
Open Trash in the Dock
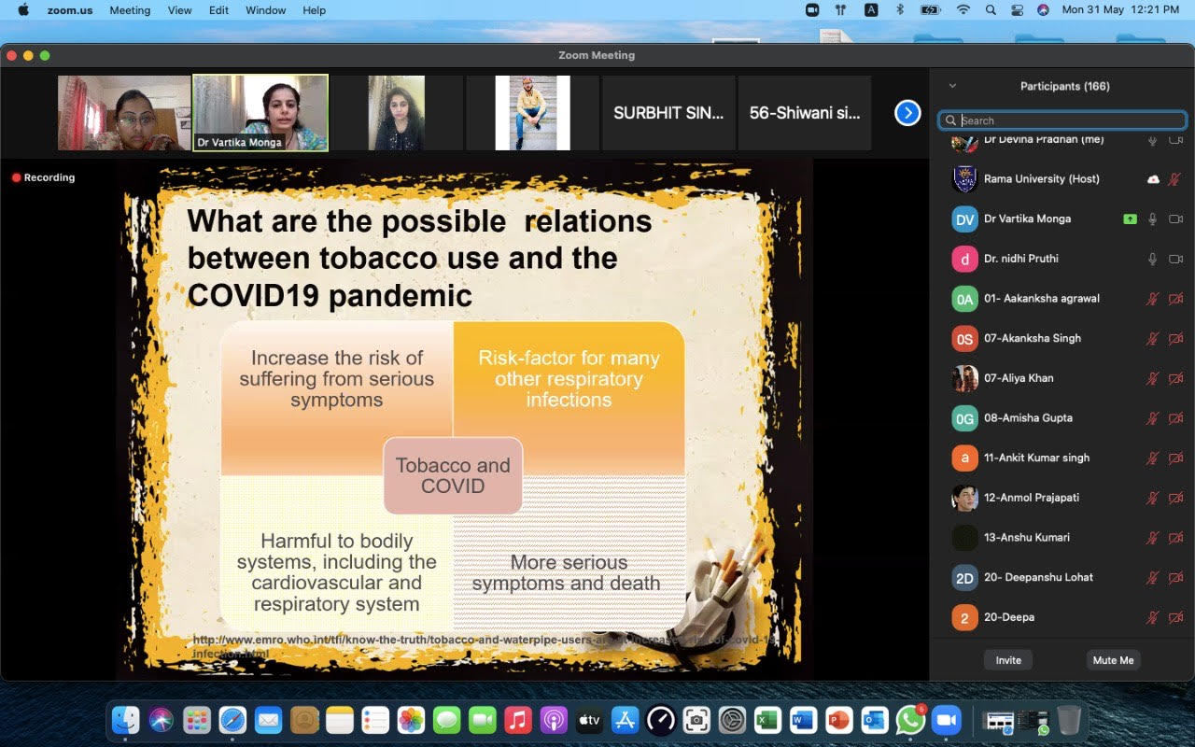tap(1069, 720)
